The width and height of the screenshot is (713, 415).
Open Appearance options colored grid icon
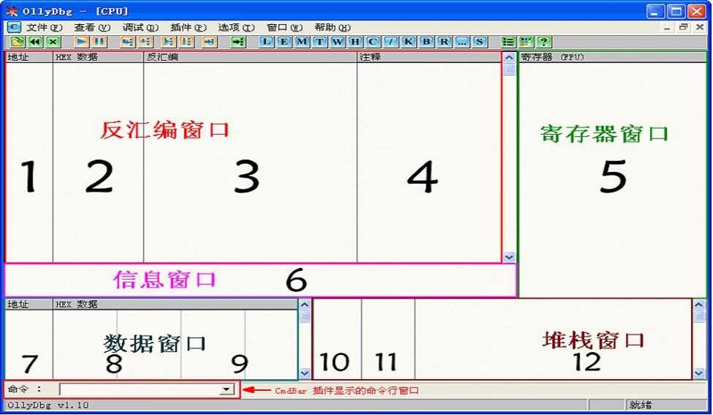(x=526, y=42)
